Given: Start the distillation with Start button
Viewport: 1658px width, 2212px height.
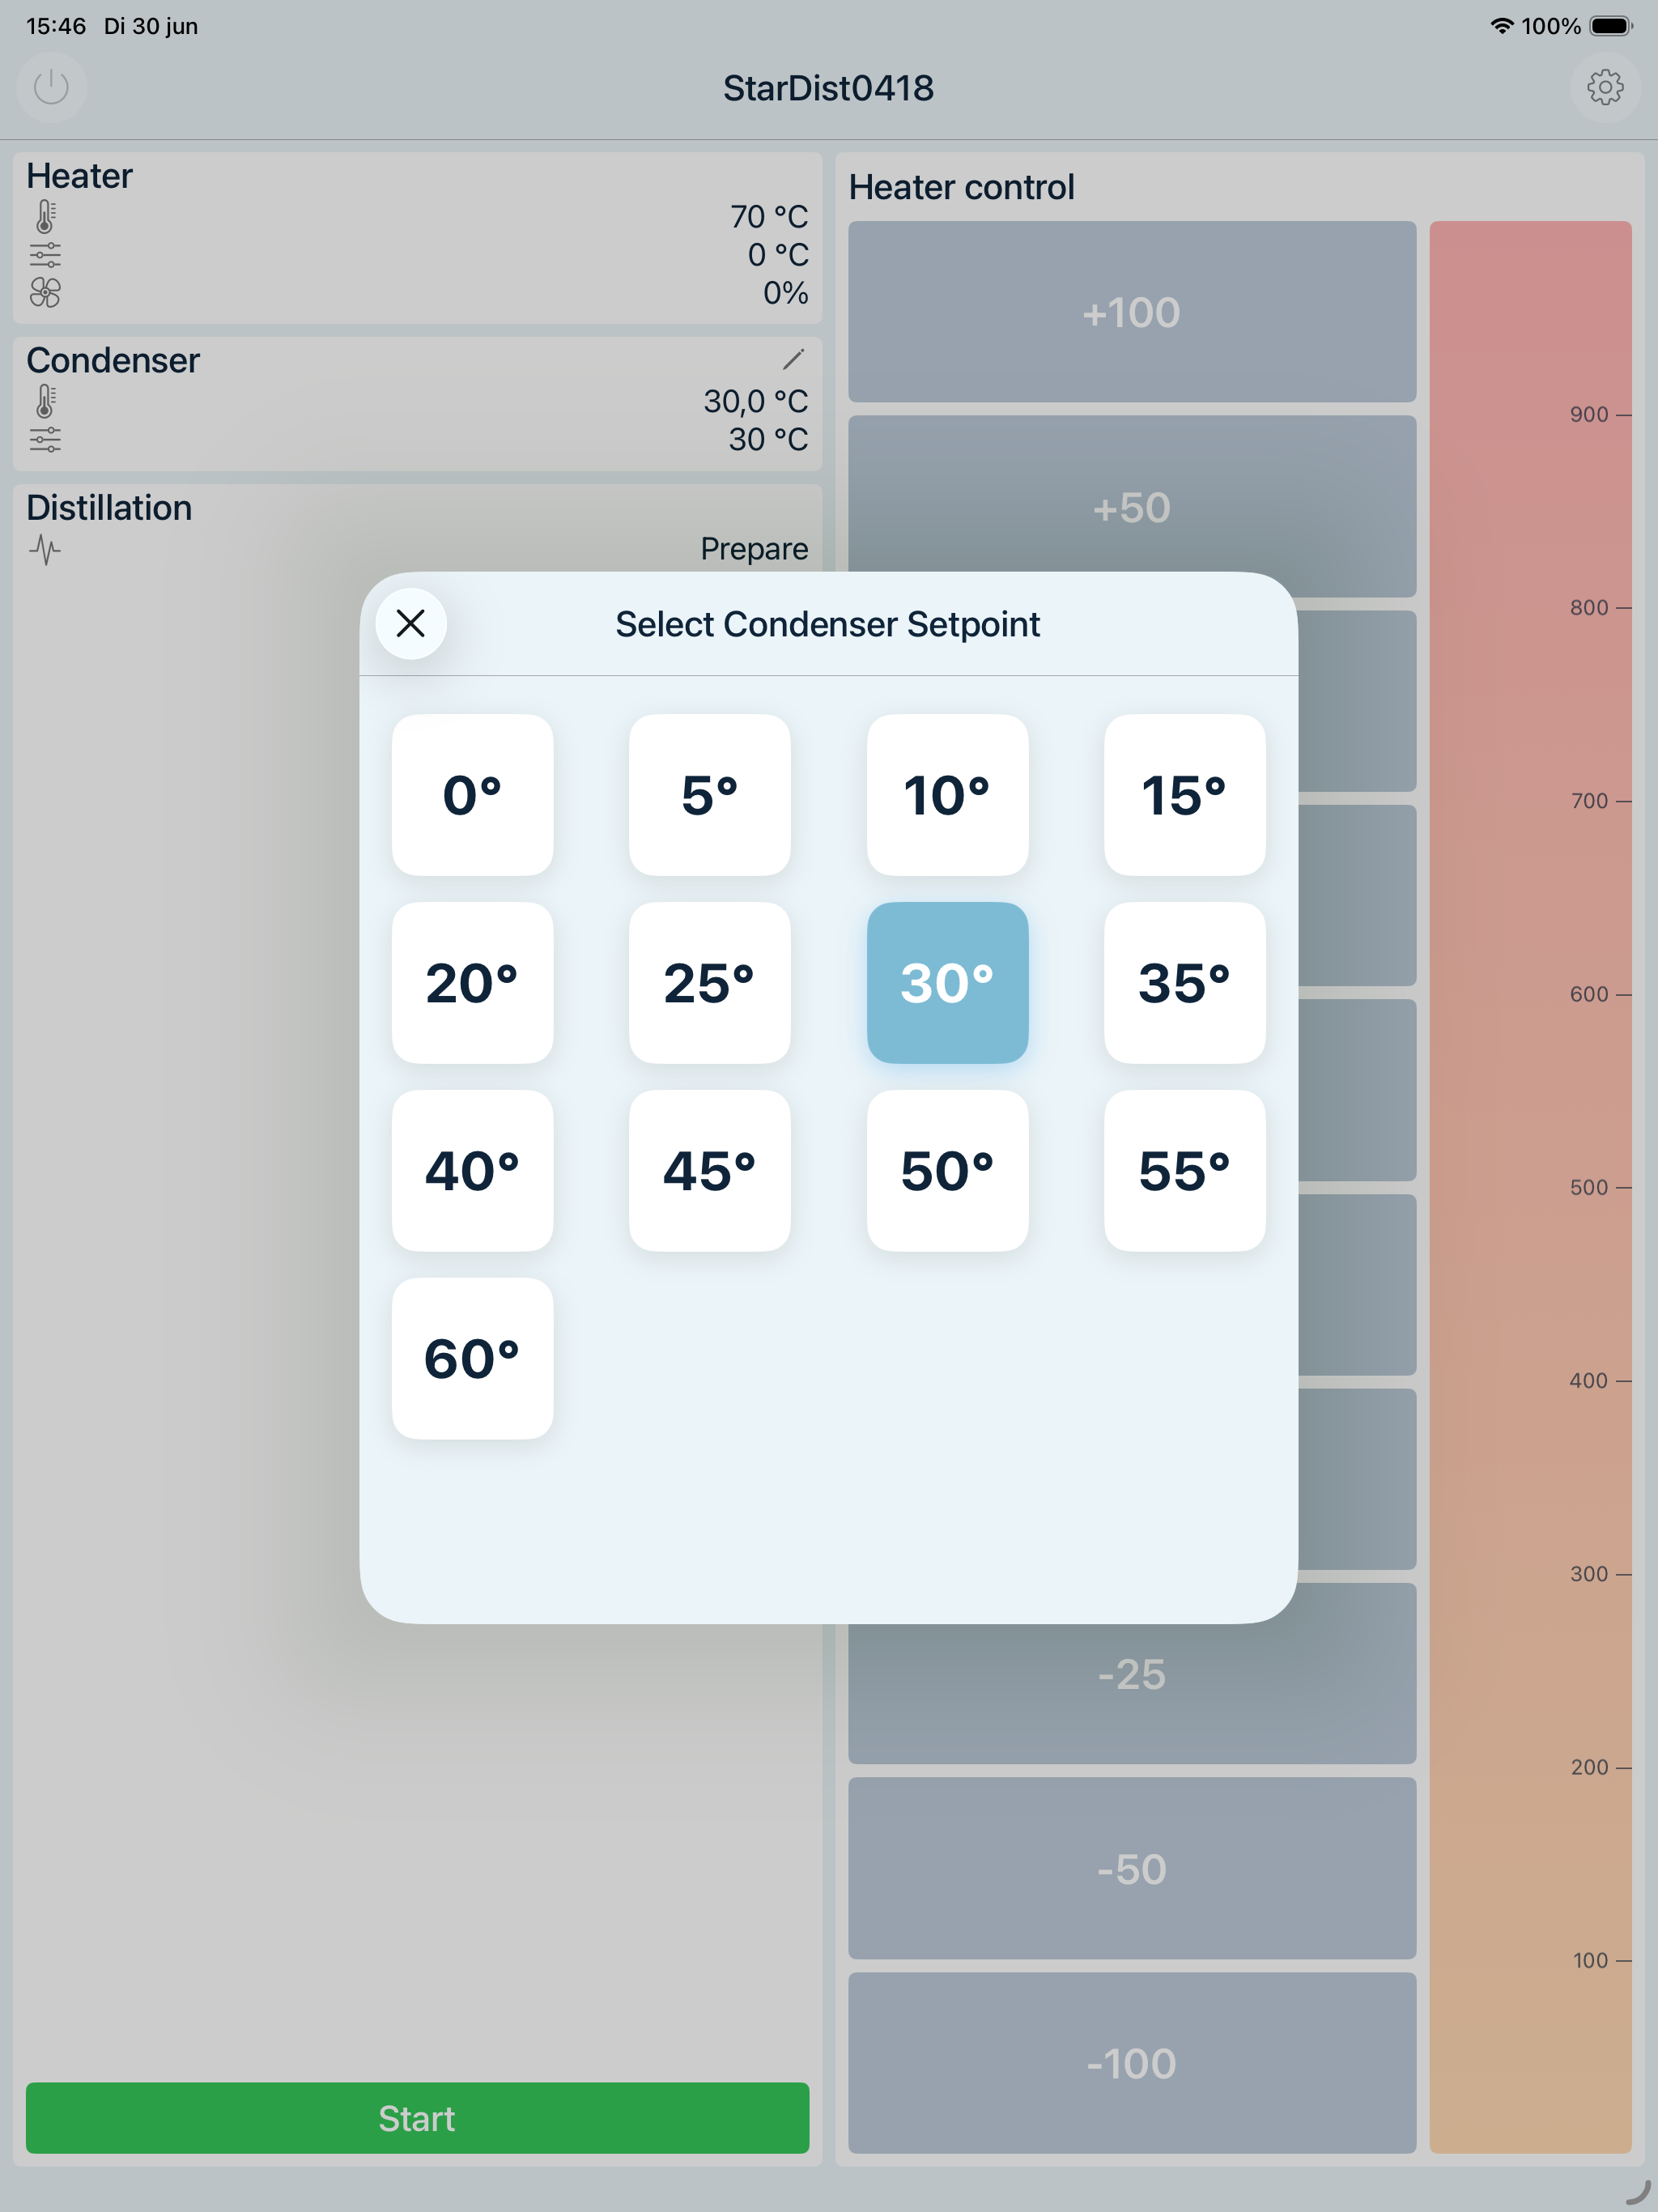Looking at the screenshot, I should tap(417, 2117).
